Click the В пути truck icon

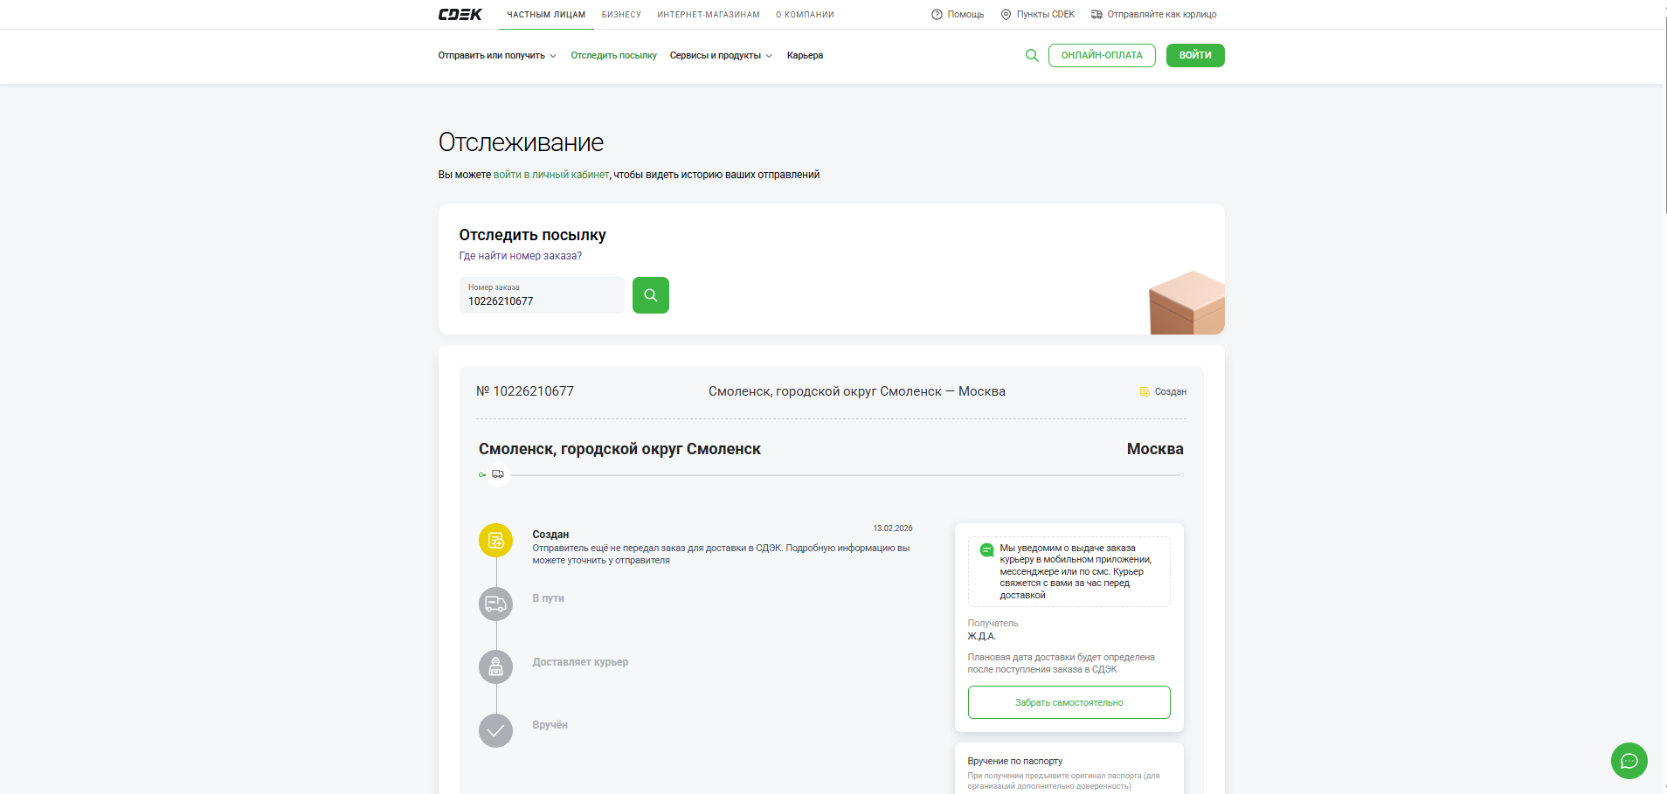pyautogui.click(x=495, y=604)
